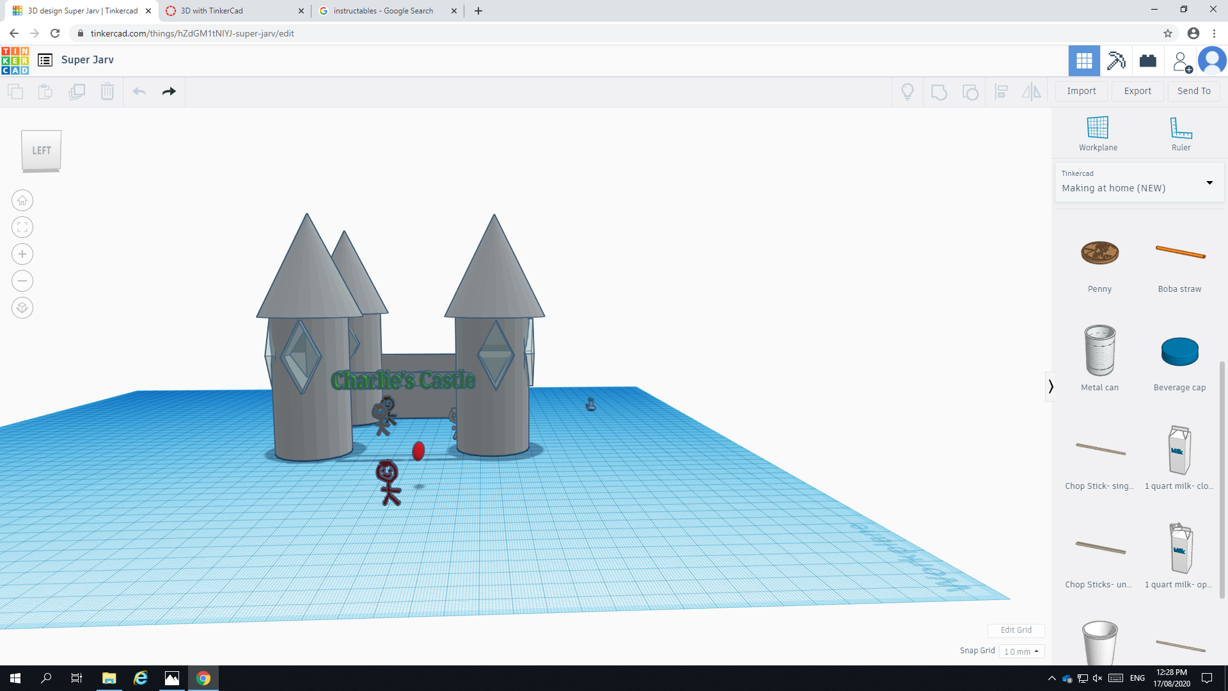The height and width of the screenshot is (691, 1228).
Task: Click the Duplicate and repeat icon
Action: pyautogui.click(x=77, y=91)
